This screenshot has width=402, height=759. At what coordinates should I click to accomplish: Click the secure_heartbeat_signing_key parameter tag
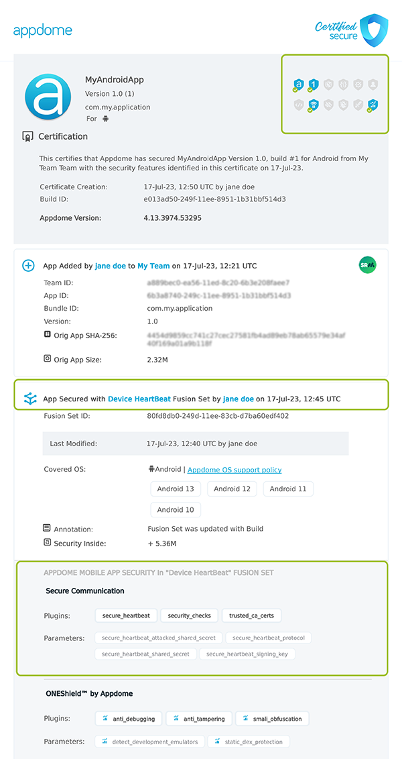(x=247, y=654)
